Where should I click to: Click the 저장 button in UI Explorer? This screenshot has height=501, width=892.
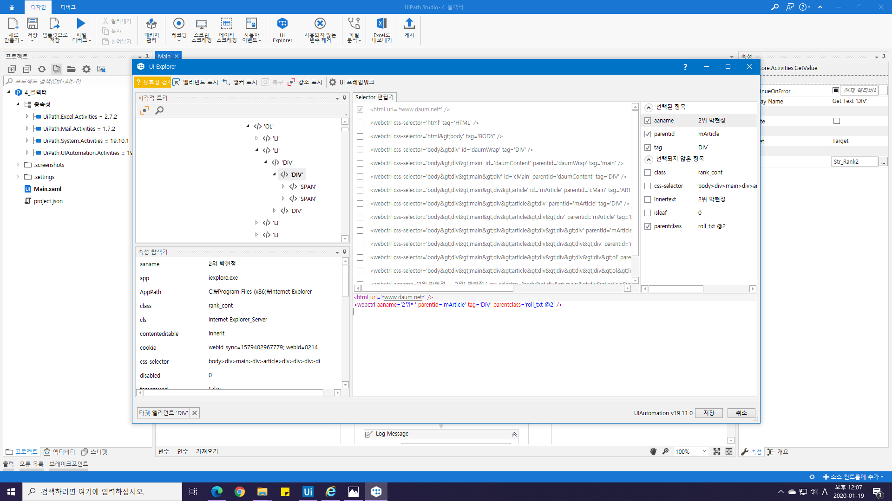(x=708, y=413)
